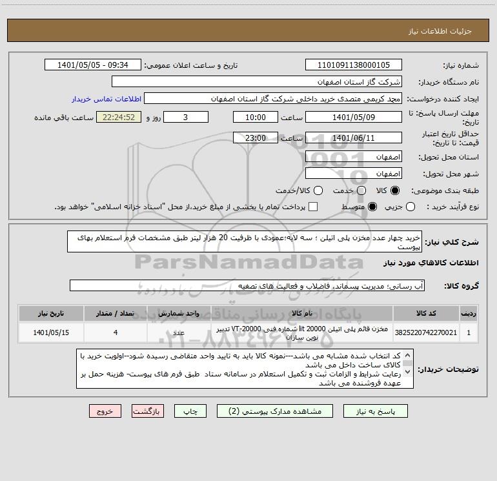Click response deadline date 1401/05/09 field
Viewport: 497px width, 481px height.
(x=354, y=117)
